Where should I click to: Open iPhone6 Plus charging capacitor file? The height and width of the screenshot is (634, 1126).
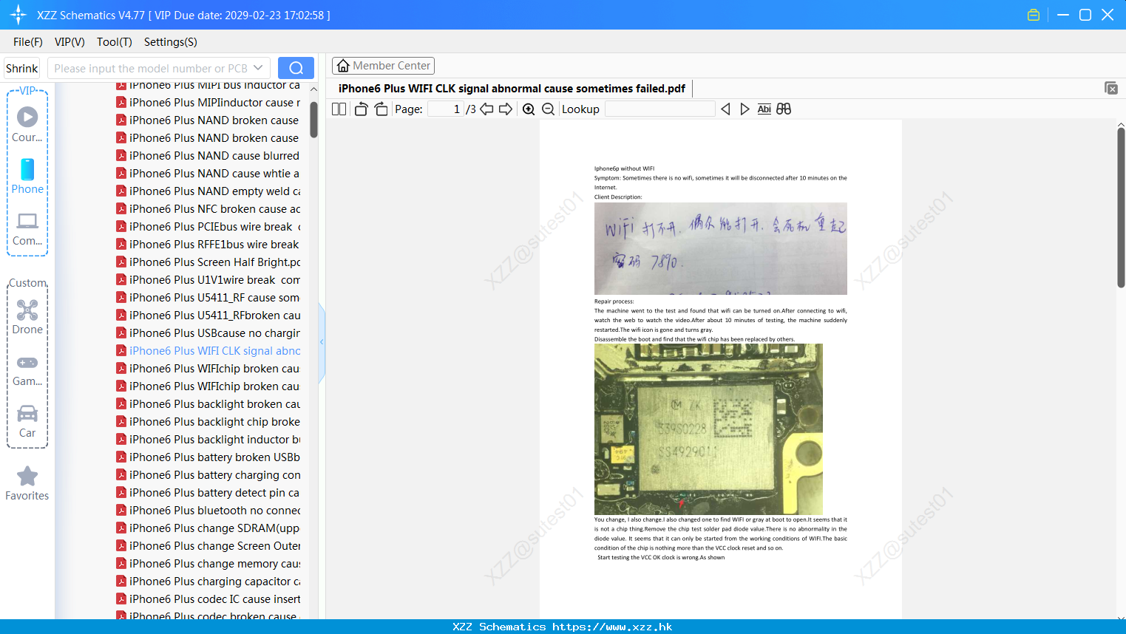pyautogui.click(x=208, y=582)
